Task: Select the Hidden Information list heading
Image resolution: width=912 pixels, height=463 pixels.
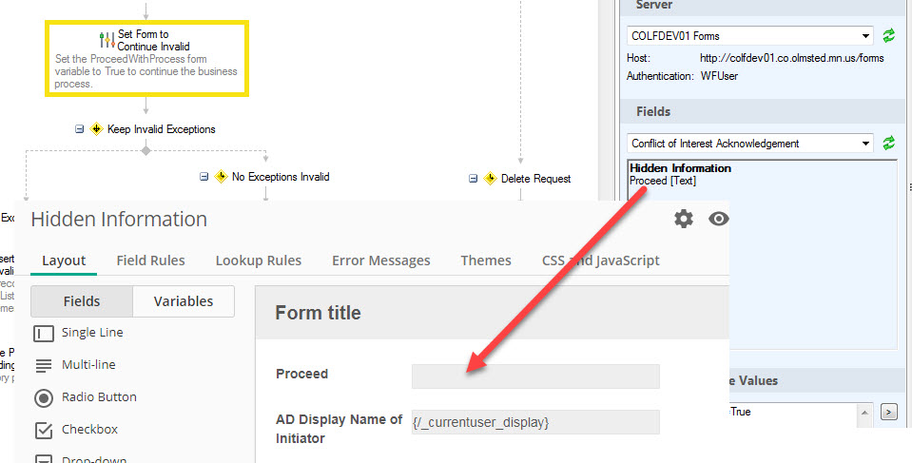Action: tap(681, 168)
